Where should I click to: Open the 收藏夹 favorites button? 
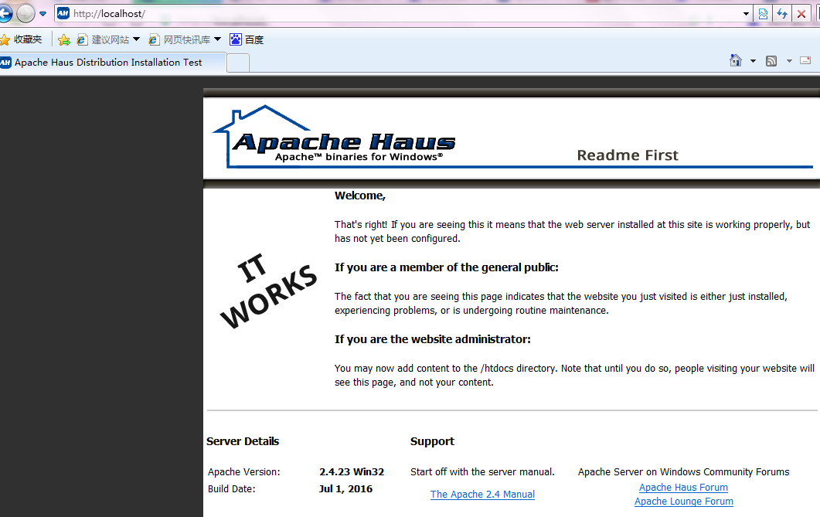(x=22, y=39)
